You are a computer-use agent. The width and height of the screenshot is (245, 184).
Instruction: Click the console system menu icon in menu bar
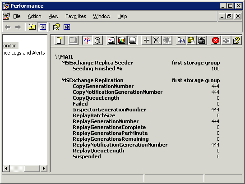[x=6, y=16]
